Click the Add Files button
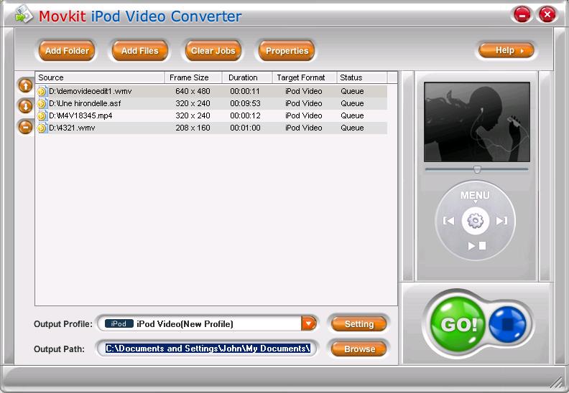 click(x=139, y=51)
